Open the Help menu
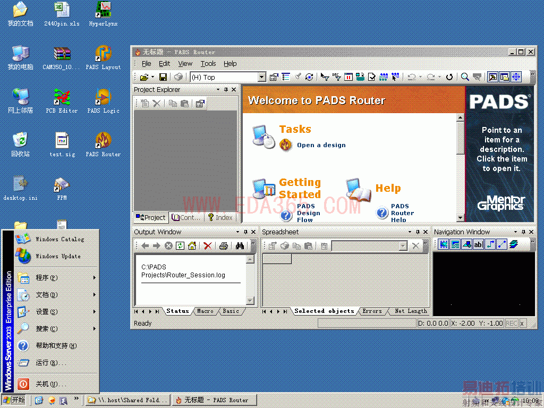This screenshot has height=408, width=544. tap(230, 64)
